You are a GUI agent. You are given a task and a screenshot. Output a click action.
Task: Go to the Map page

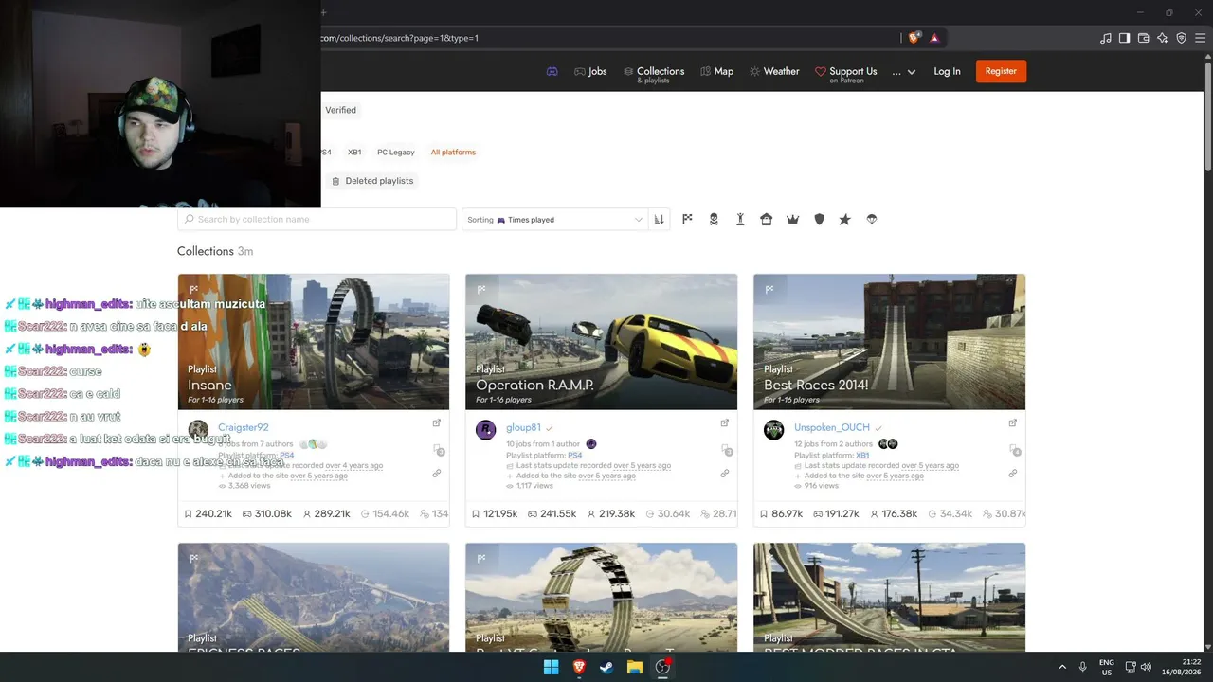coord(716,71)
